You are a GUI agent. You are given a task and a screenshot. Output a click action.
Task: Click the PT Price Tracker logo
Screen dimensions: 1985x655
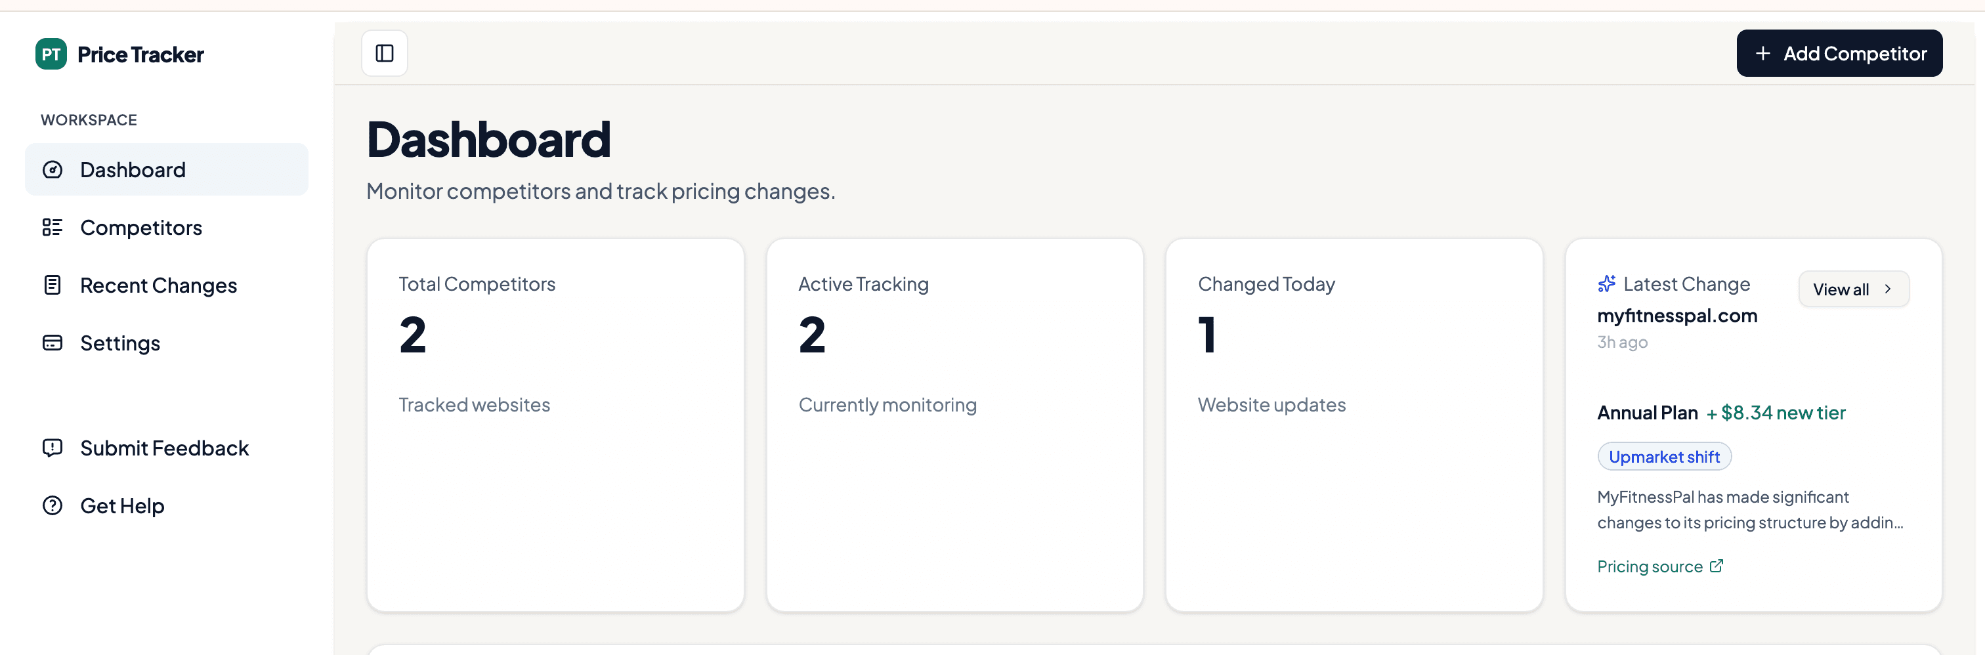click(119, 54)
